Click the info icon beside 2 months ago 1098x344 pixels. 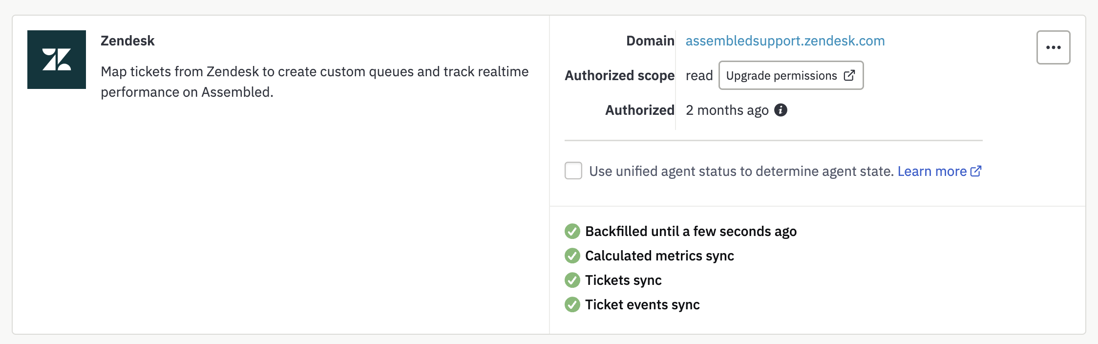point(781,110)
